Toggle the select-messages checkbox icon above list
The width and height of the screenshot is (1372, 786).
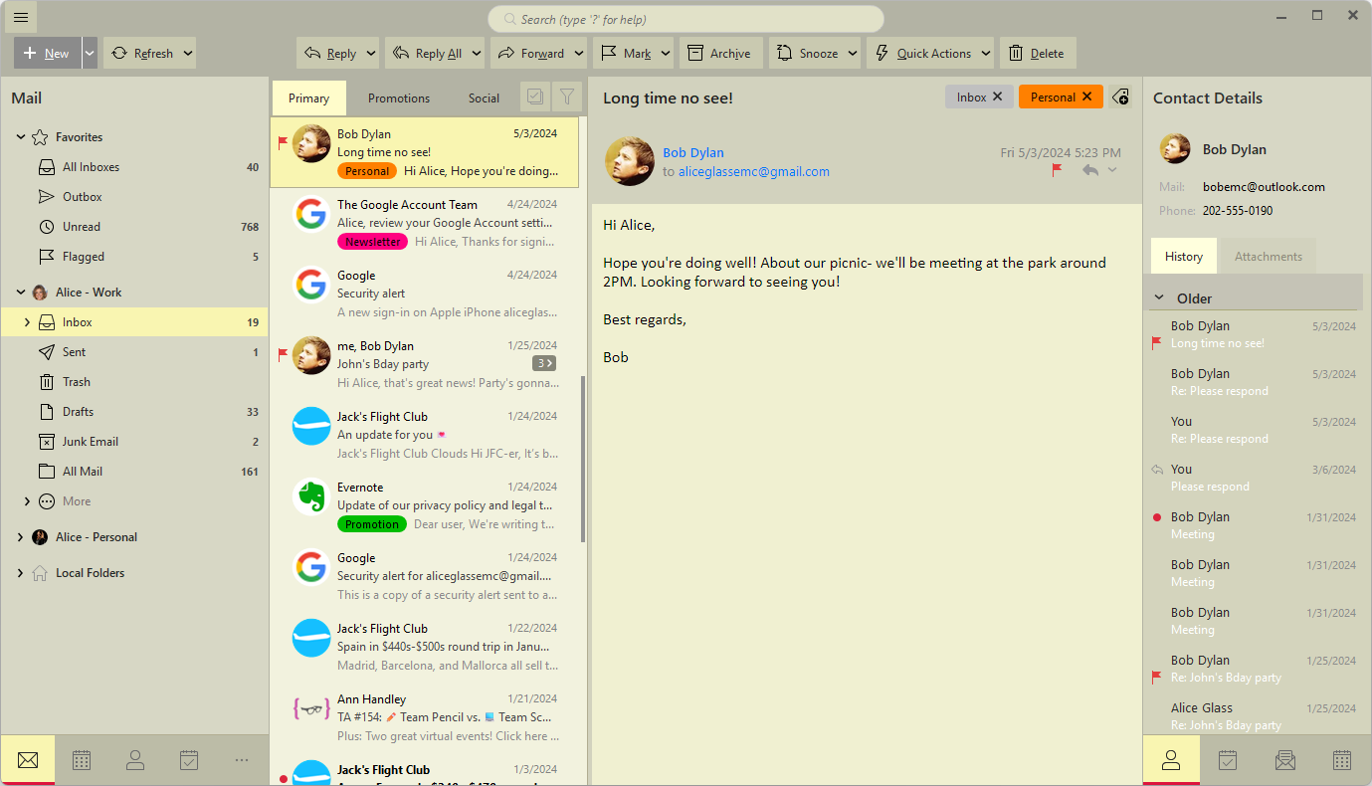[535, 97]
